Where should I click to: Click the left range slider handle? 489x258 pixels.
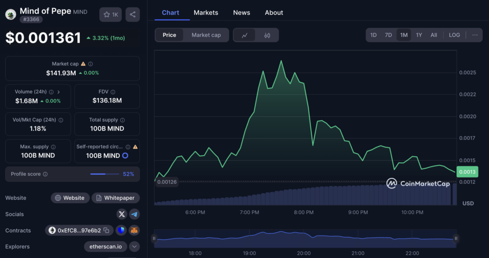click(154, 238)
